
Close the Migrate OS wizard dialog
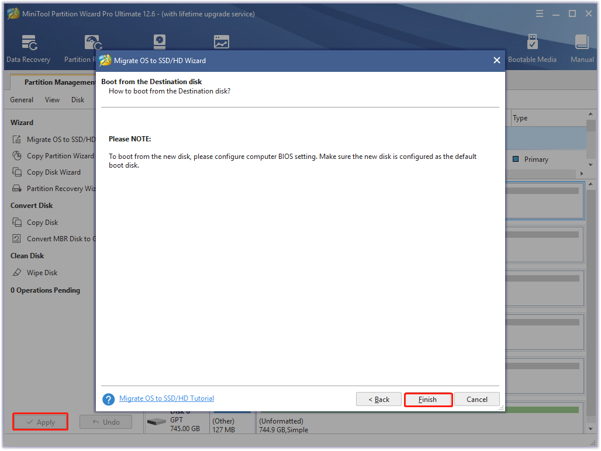click(496, 60)
